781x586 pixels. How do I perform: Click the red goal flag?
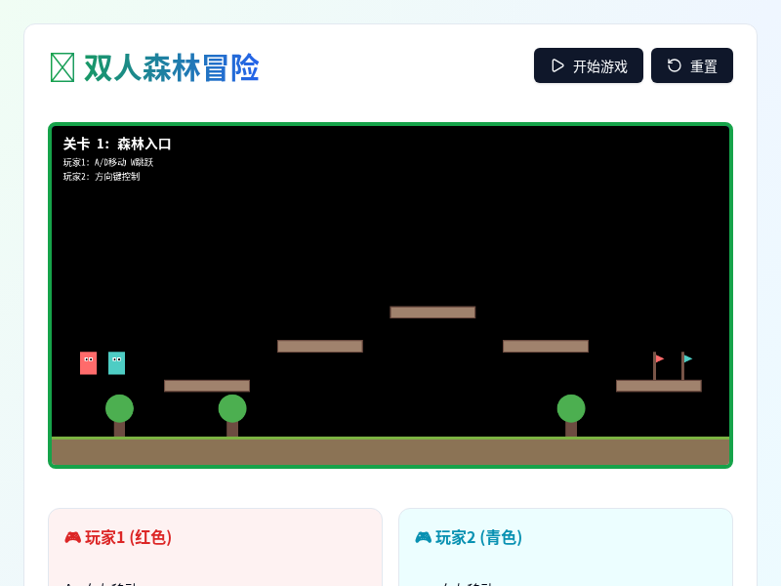pos(658,359)
